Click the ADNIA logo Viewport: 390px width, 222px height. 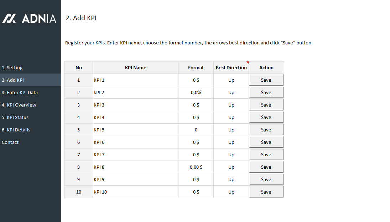(29, 18)
